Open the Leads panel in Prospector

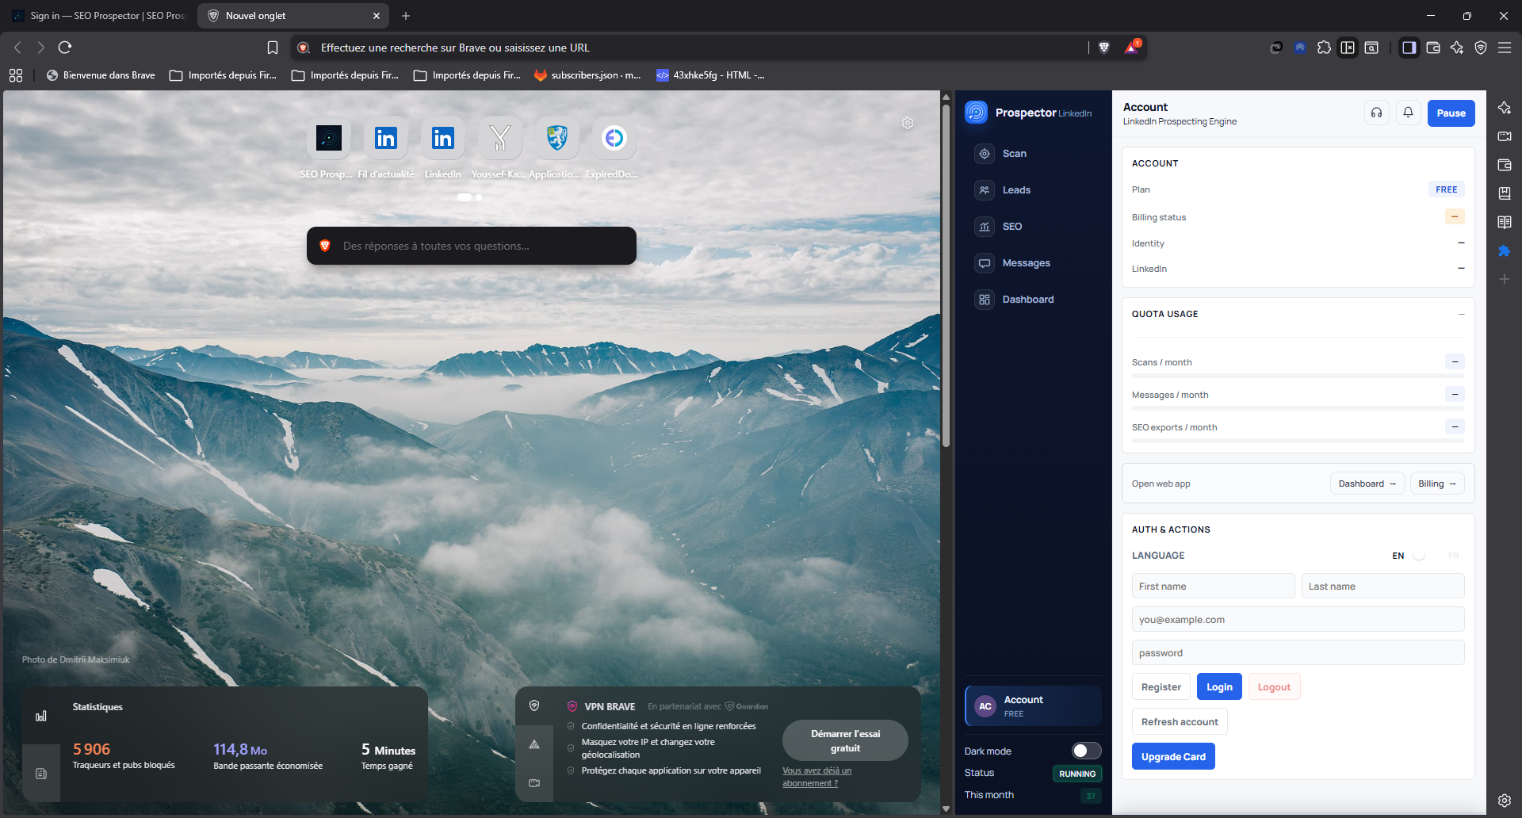click(1015, 189)
